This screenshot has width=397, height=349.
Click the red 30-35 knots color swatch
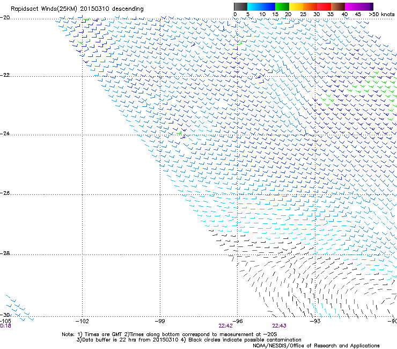pyautogui.click(x=324, y=6)
